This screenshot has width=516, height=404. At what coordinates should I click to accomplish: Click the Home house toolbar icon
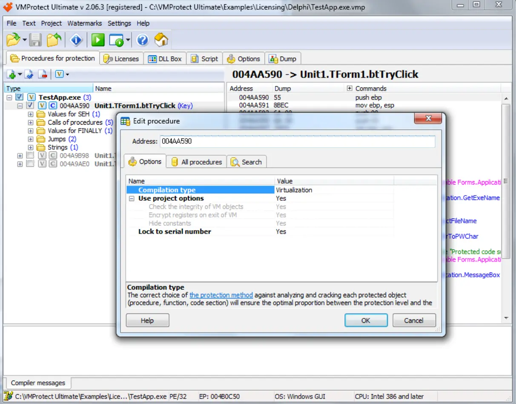coord(161,40)
